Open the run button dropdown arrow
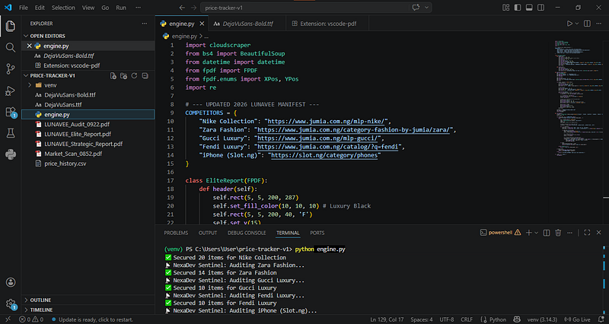This screenshot has height=324, width=609. 577,24
